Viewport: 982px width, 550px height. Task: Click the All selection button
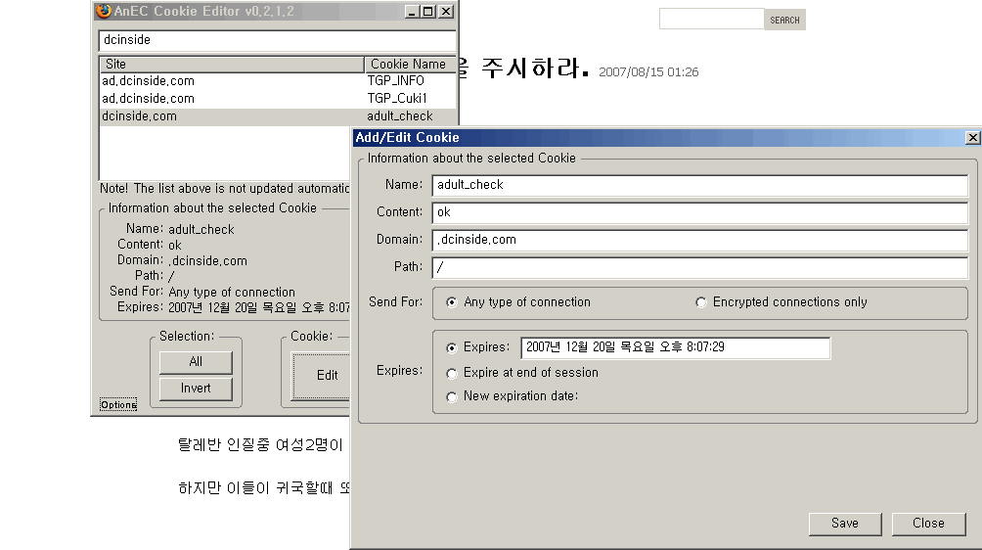(x=196, y=362)
